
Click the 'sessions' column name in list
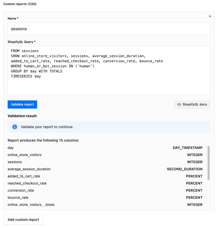click(15, 162)
